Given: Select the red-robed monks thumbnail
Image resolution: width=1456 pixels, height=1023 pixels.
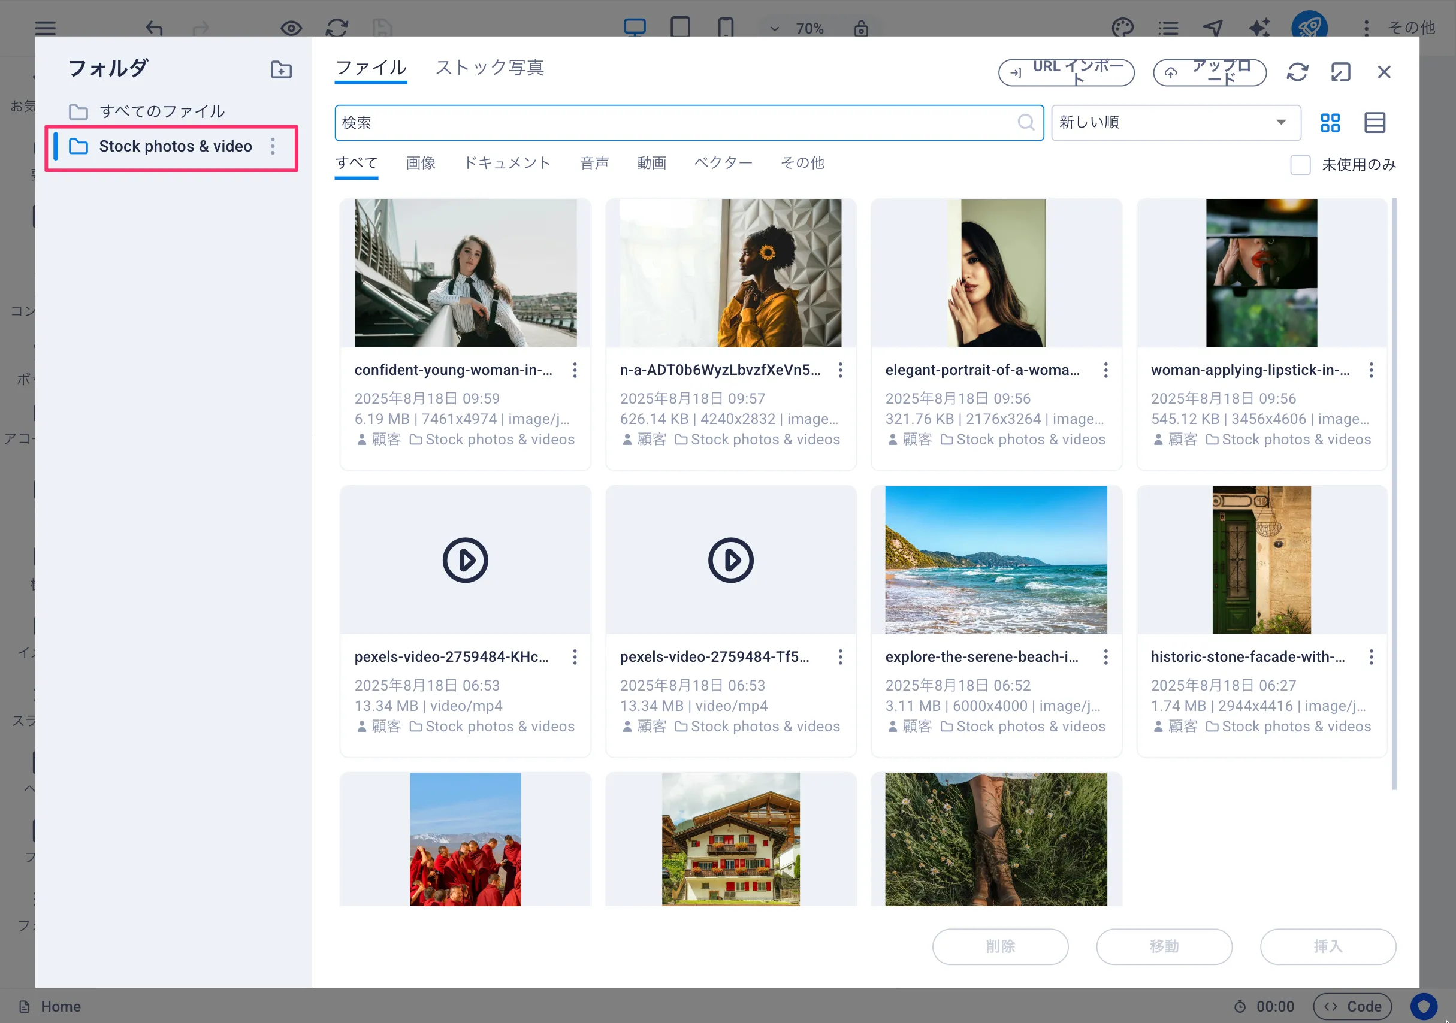Looking at the screenshot, I should tap(466, 839).
